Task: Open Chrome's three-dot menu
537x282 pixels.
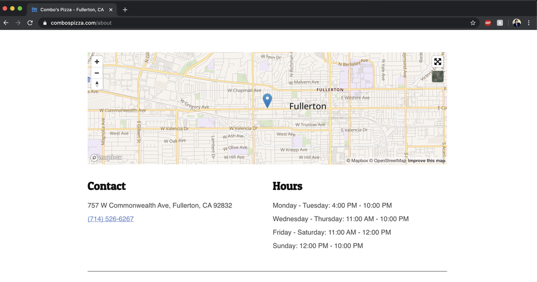Action: click(x=529, y=23)
